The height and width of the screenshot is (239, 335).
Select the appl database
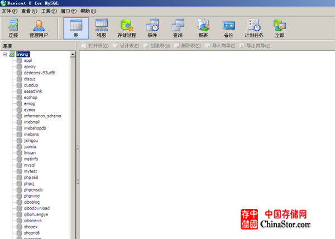[x=28, y=60]
